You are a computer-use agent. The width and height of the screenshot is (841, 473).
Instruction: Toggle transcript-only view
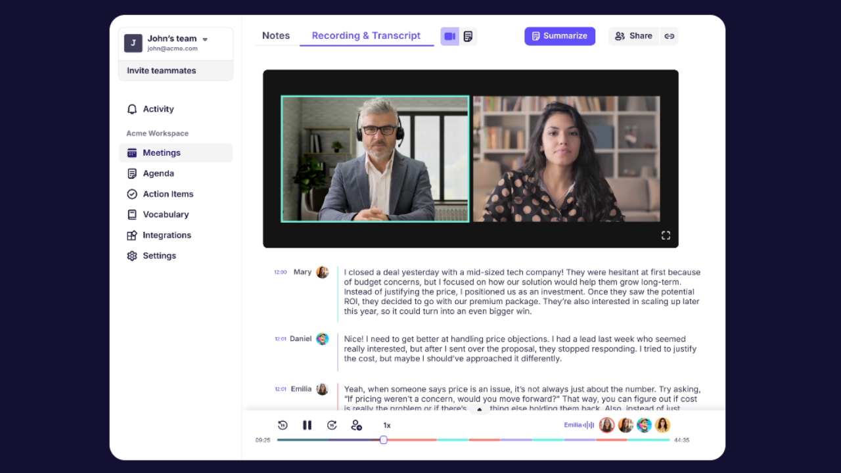coord(468,36)
